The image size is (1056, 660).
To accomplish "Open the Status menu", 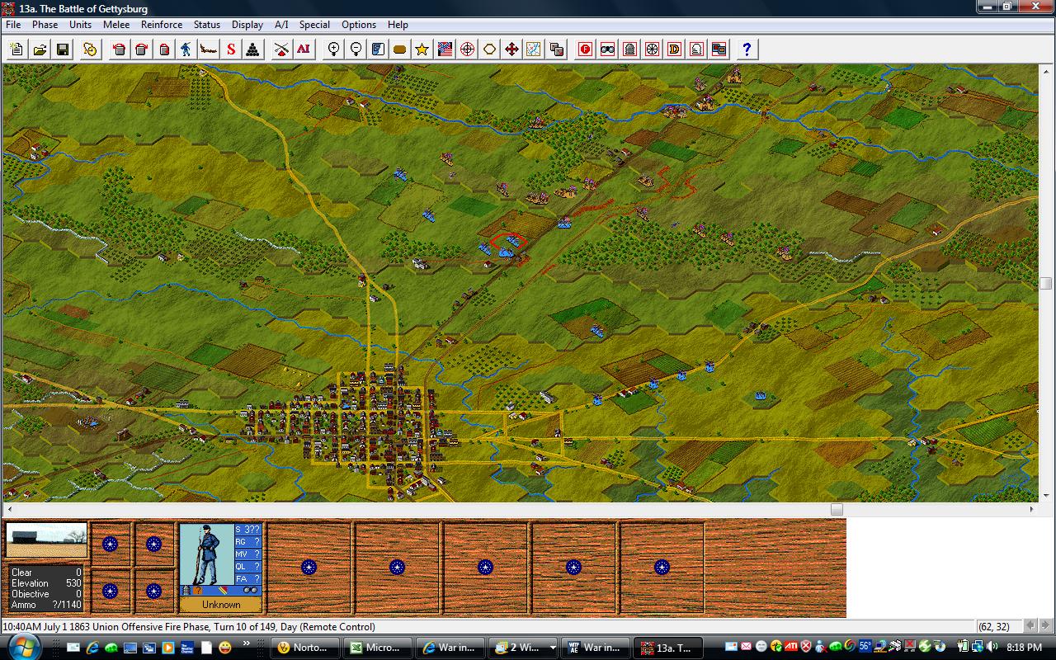I will [207, 25].
